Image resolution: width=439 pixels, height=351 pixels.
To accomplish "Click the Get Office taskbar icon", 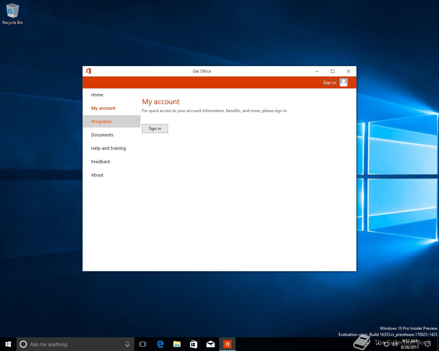I will click(x=227, y=344).
